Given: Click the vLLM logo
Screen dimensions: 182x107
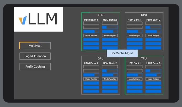Looking at the screenshot, I should (38, 19).
